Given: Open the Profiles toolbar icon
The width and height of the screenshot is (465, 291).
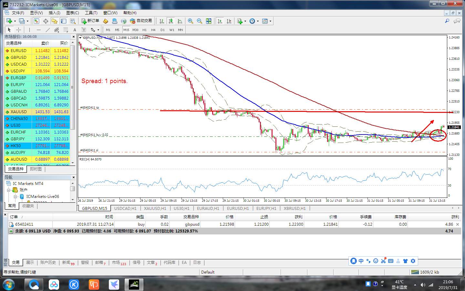Looking at the screenshot, I should 22,21.
